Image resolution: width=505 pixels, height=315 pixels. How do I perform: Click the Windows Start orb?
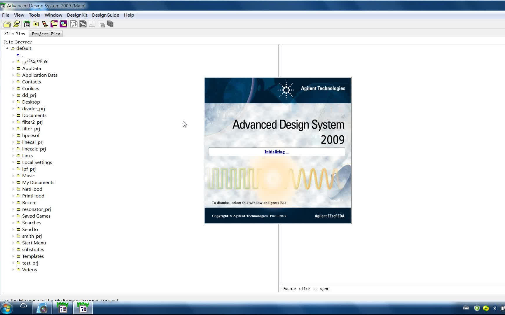coord(6,308)
